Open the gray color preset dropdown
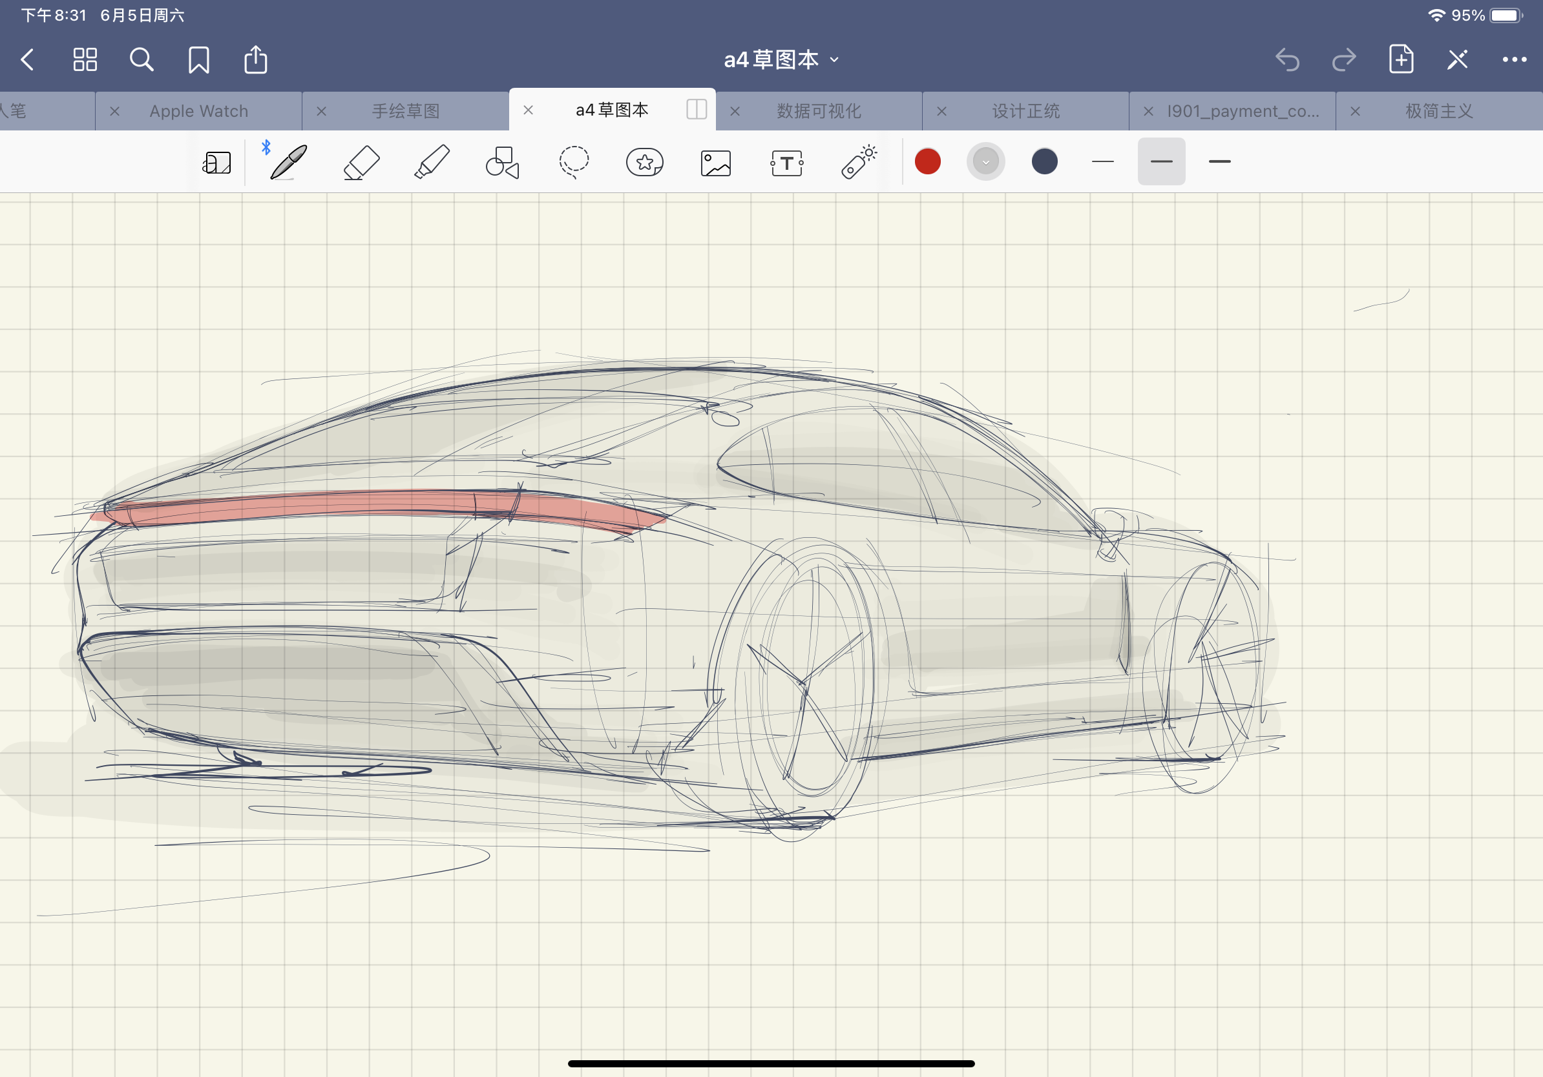 coord(985,161)
